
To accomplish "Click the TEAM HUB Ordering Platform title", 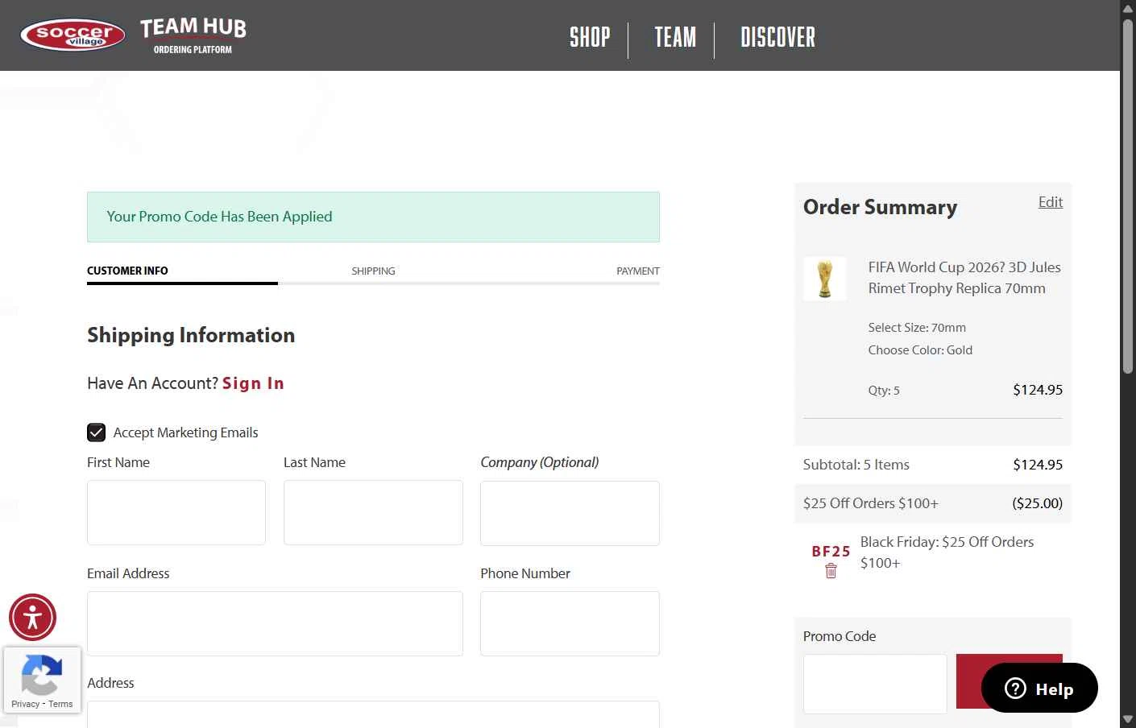I will tap(193, 36).
